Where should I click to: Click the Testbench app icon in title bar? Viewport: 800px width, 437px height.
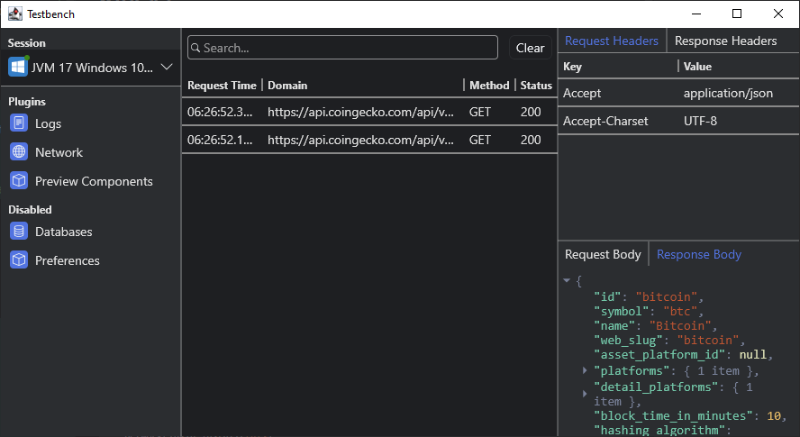click(14, 14)
